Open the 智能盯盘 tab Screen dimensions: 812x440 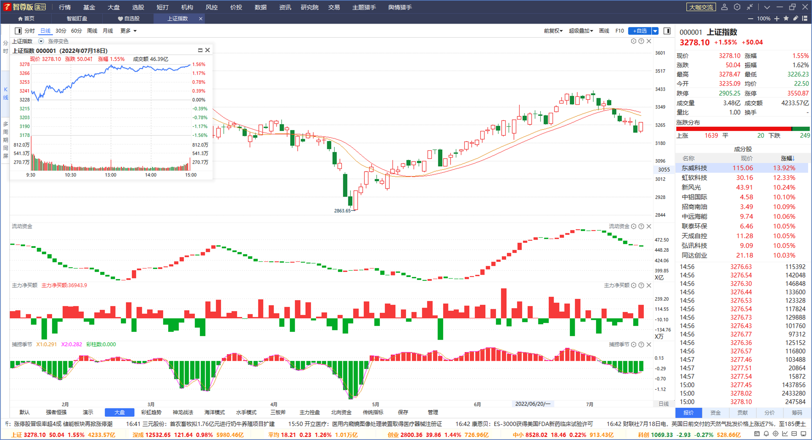click(77, 19)
